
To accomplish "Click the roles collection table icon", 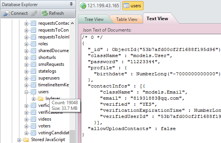I will (x=33, y=44).
